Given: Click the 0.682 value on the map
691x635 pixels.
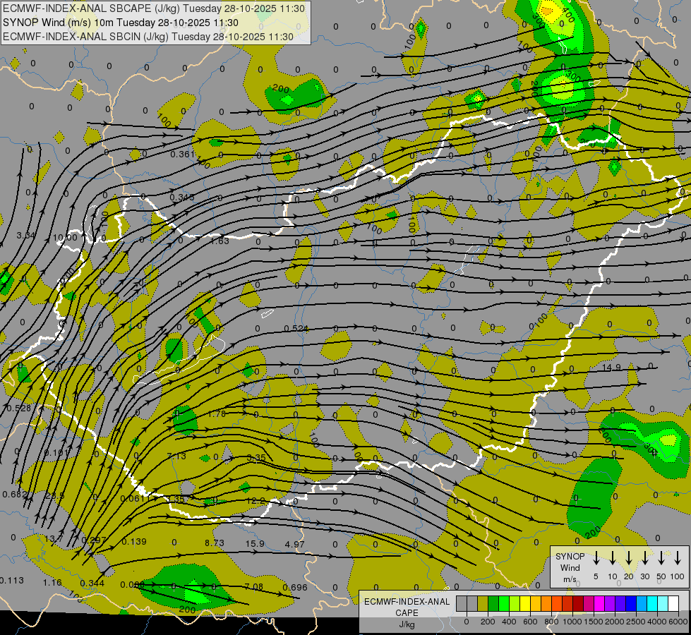Looking at the screenshot, I should point(15,495).
